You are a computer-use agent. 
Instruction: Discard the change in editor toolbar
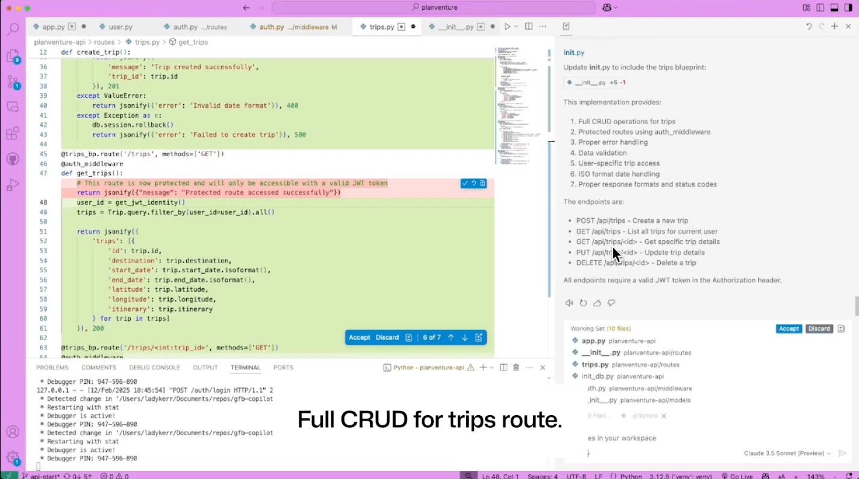click(x=387, y=337)
